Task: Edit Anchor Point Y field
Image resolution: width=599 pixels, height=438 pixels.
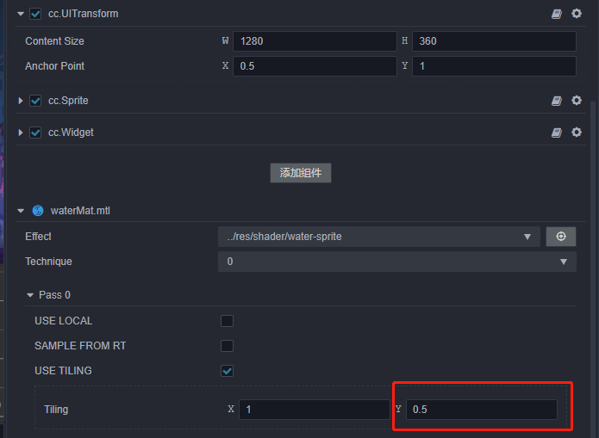Action: click(494, 66)
